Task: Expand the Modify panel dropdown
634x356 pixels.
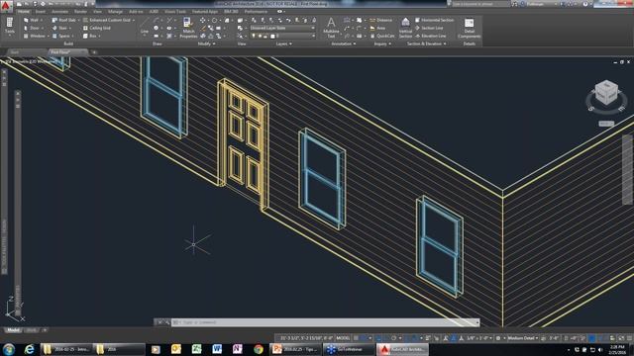Action: click(x=206, y=44)
